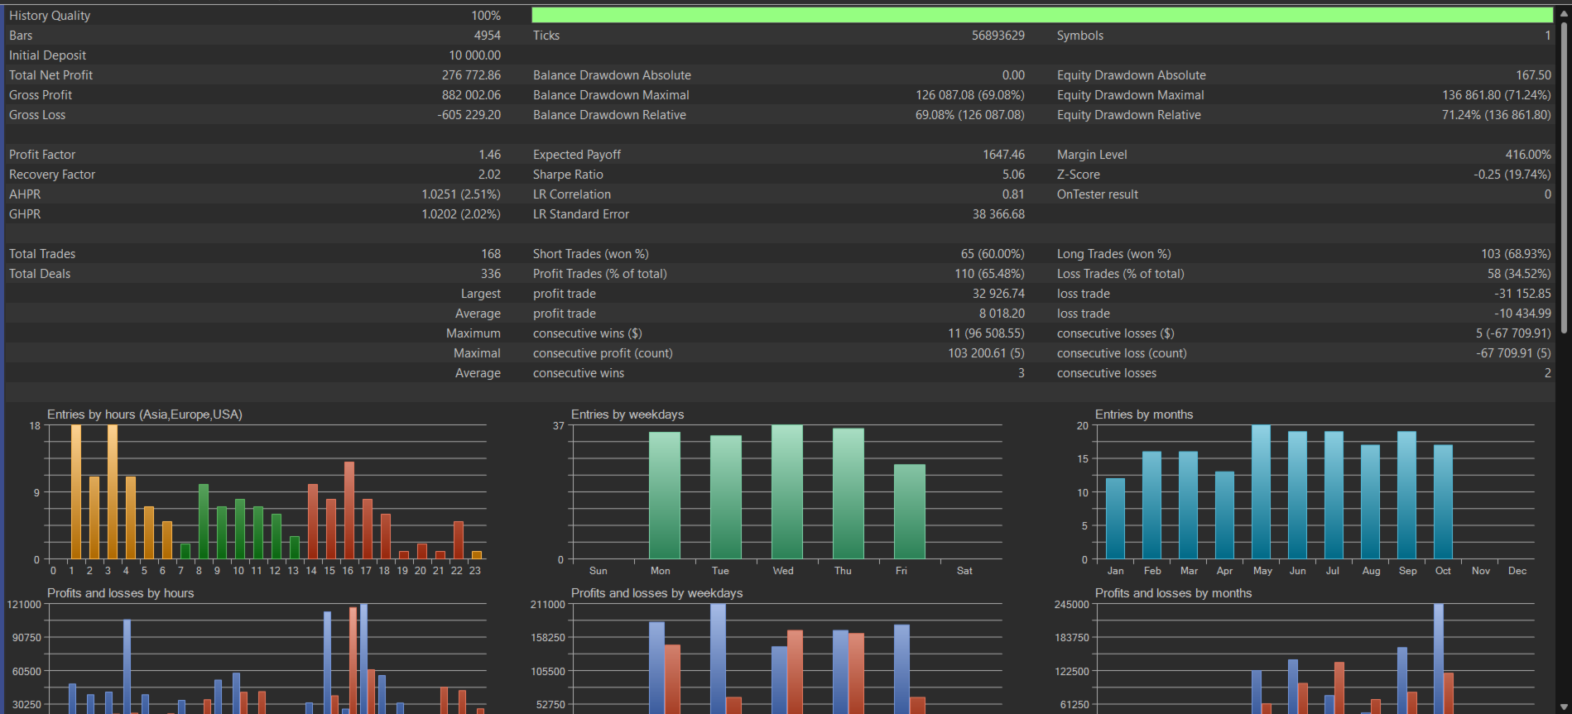Click the Entries by months chart title
The width and height of the screenshot is (1572, 714).
tap(1144, 415)
